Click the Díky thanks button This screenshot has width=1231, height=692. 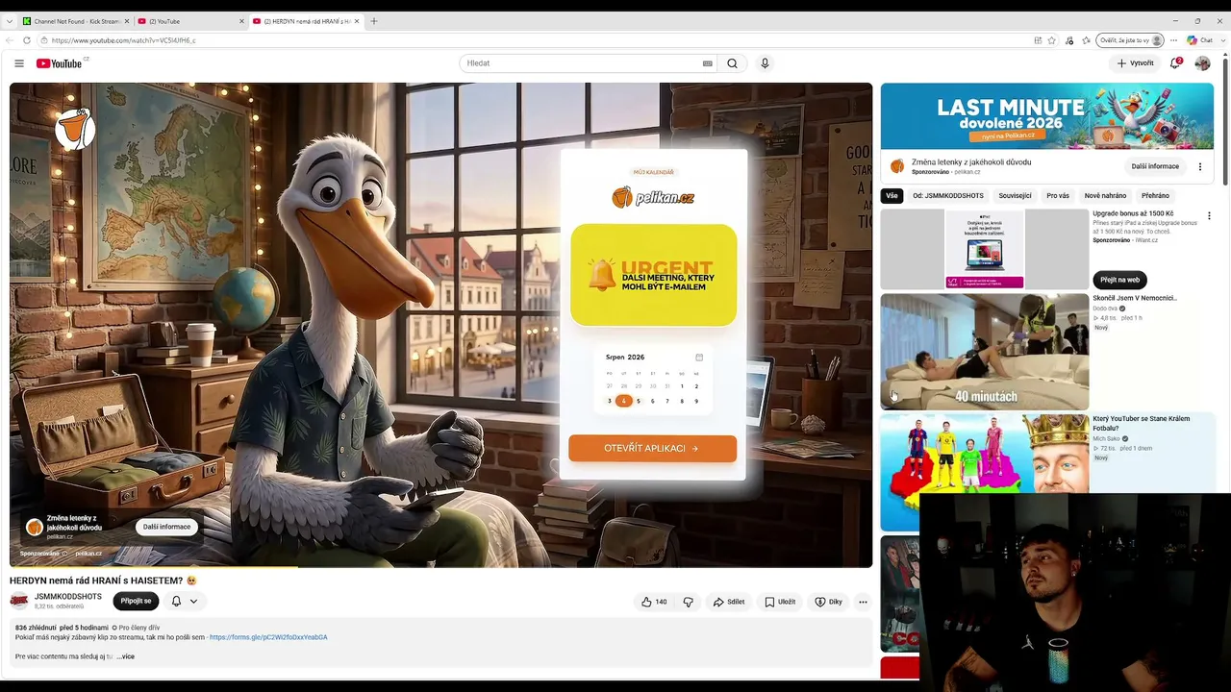click(x=828, y=602)
